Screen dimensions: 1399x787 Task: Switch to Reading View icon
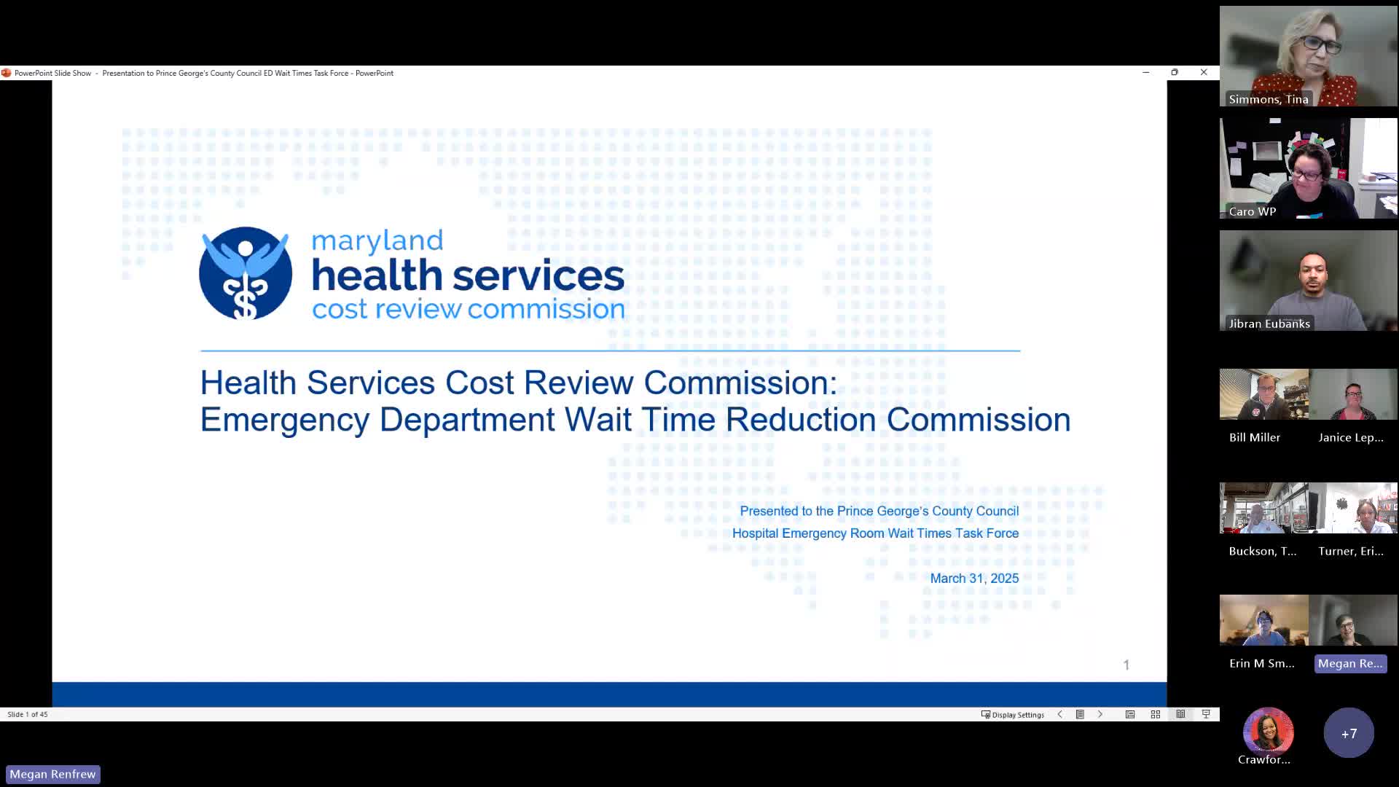pos(1180,715)
